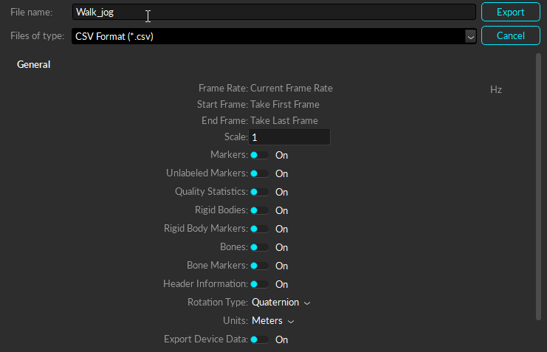Switch off Rigid Body Markers

[x=259, y=229]
